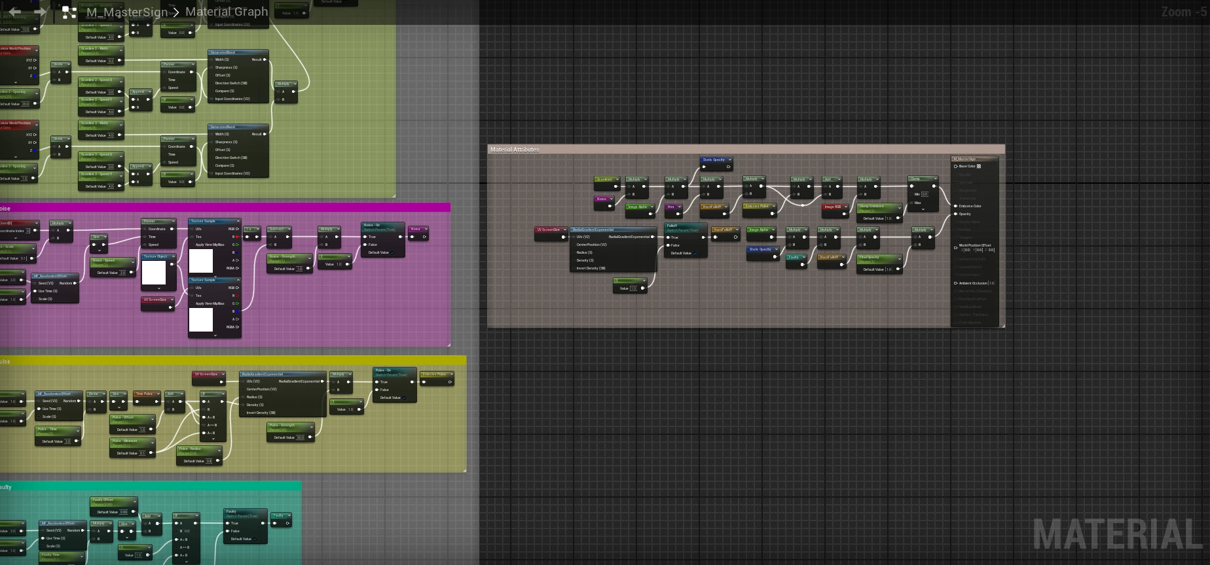Image resolution: width=1210 pixels, height=565 pixels.
Task: Select the RadialGradientExponential node title in Material Attributes
Action: point(593,230)
